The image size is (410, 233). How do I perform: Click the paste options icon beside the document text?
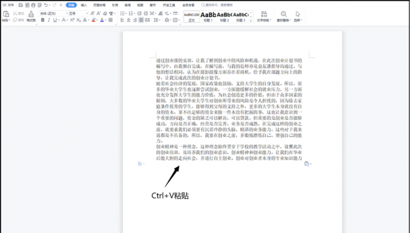pos(307,164)
